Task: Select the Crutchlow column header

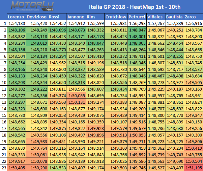Action: pos(116,17)
